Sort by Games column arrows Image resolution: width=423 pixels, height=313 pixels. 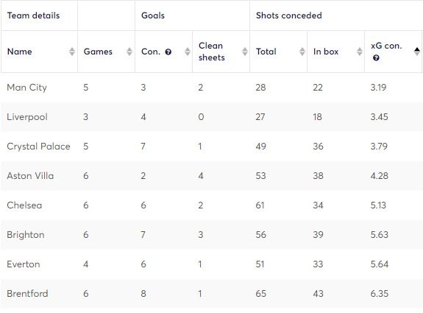coord(129,52)
